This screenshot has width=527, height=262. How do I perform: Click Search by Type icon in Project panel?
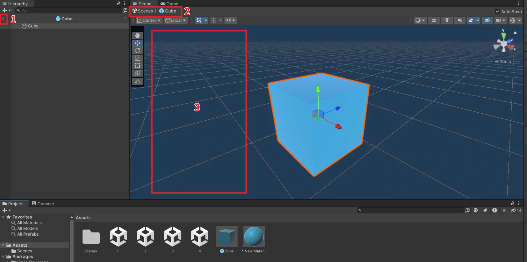[x=476, y=210]
